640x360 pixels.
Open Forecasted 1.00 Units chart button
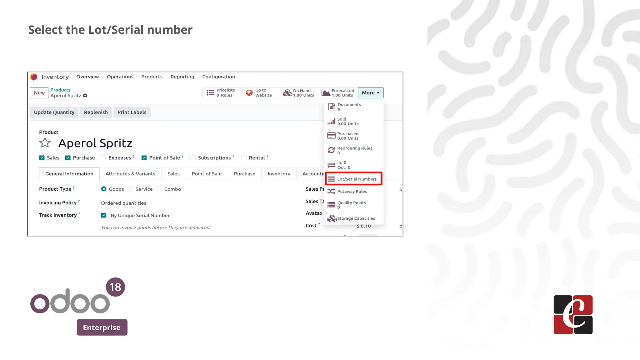click(x=338, y=93)
